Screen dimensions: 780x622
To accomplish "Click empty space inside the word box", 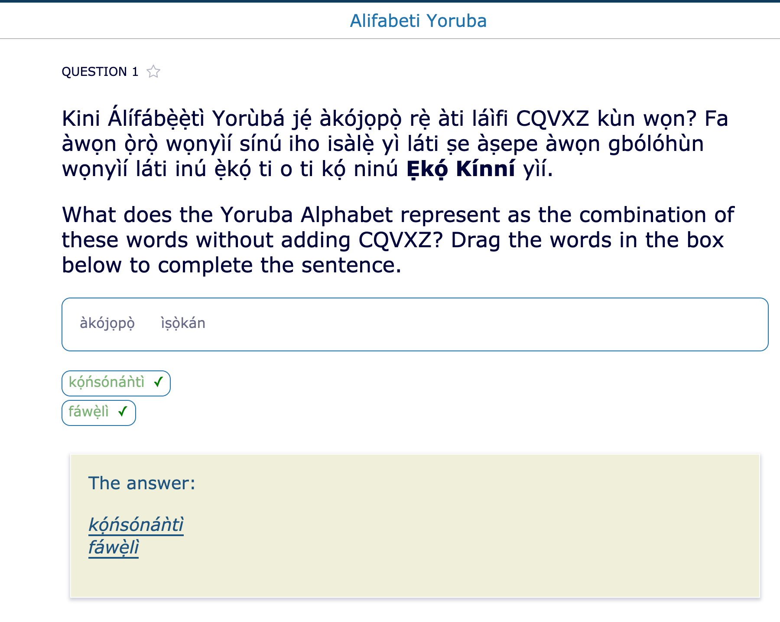I will pos(477,324).
